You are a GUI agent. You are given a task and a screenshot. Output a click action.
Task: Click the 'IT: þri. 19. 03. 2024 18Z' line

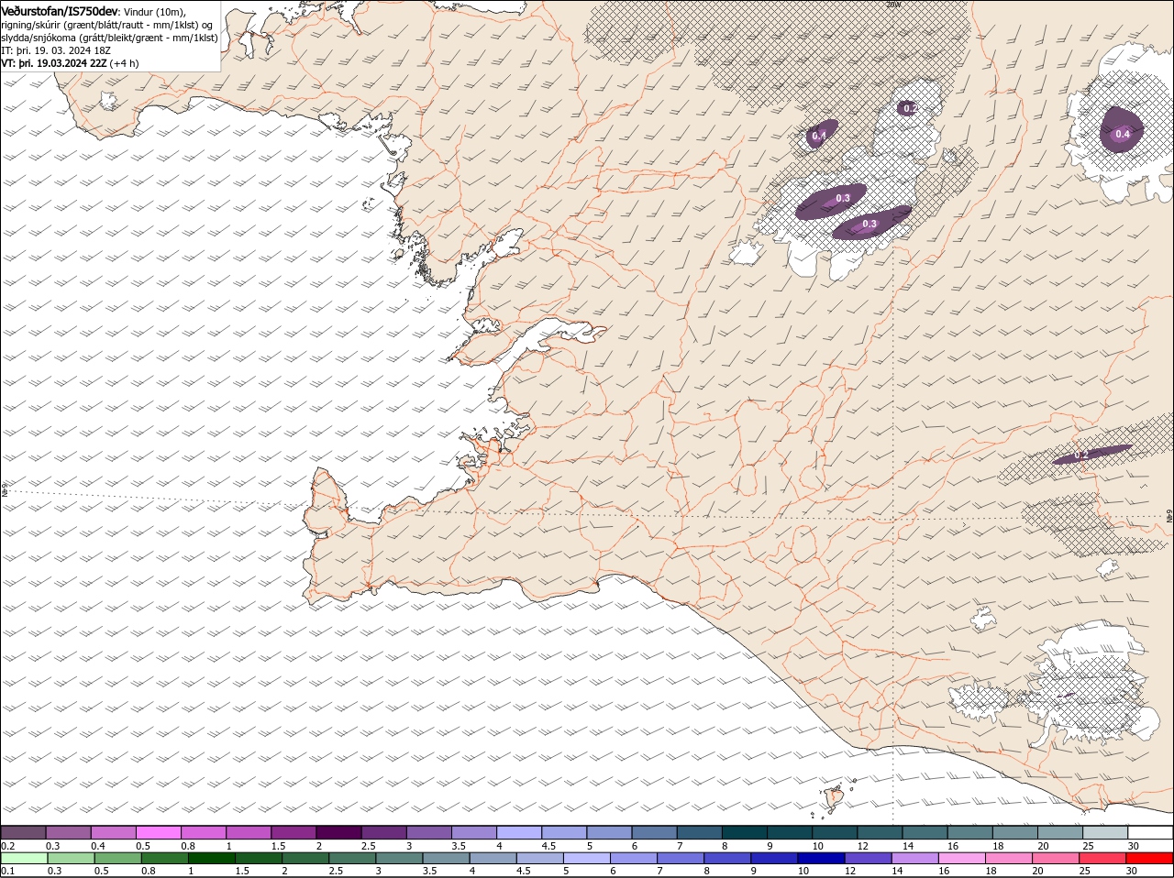[56, 50]
